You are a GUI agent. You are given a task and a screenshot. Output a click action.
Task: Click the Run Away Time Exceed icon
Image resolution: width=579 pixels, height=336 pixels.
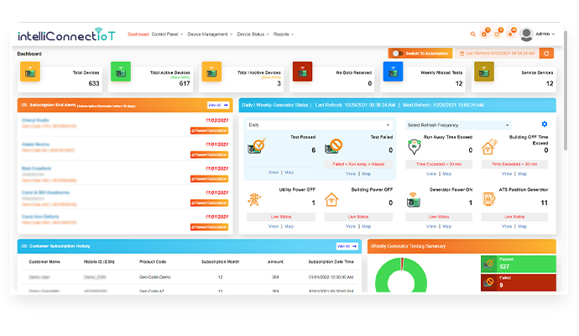(x=415, y=147)
